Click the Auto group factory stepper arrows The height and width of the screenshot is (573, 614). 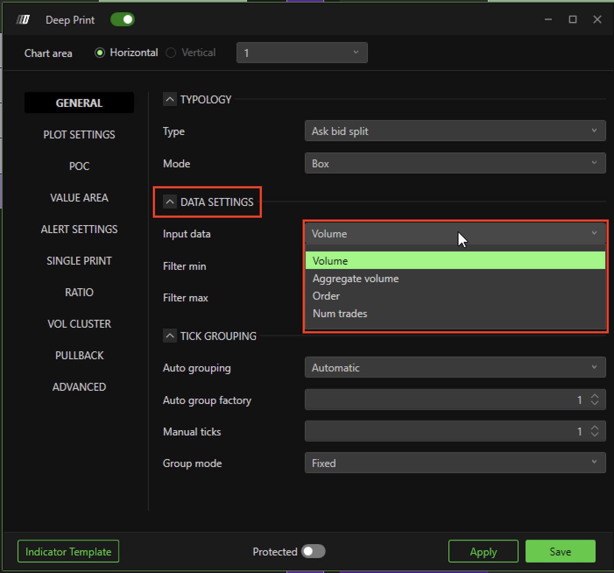[x=595, y=400]
